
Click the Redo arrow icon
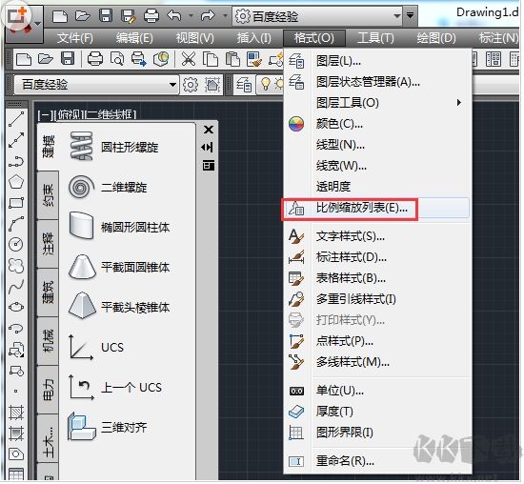coord(209,15)
